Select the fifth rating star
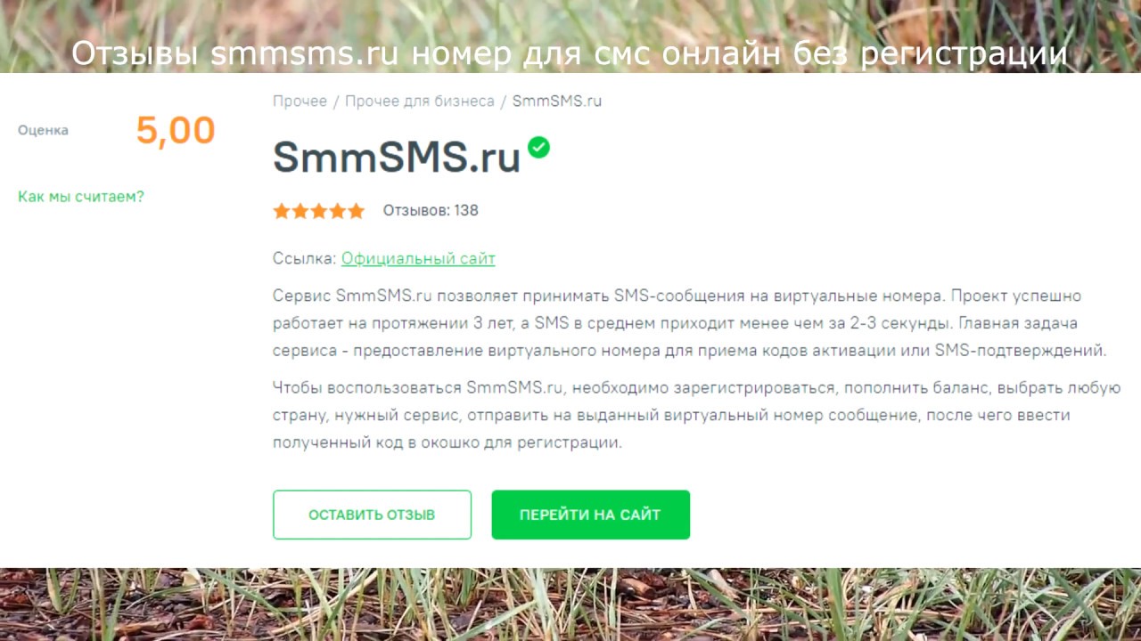1141x641 pixels. 357,211
